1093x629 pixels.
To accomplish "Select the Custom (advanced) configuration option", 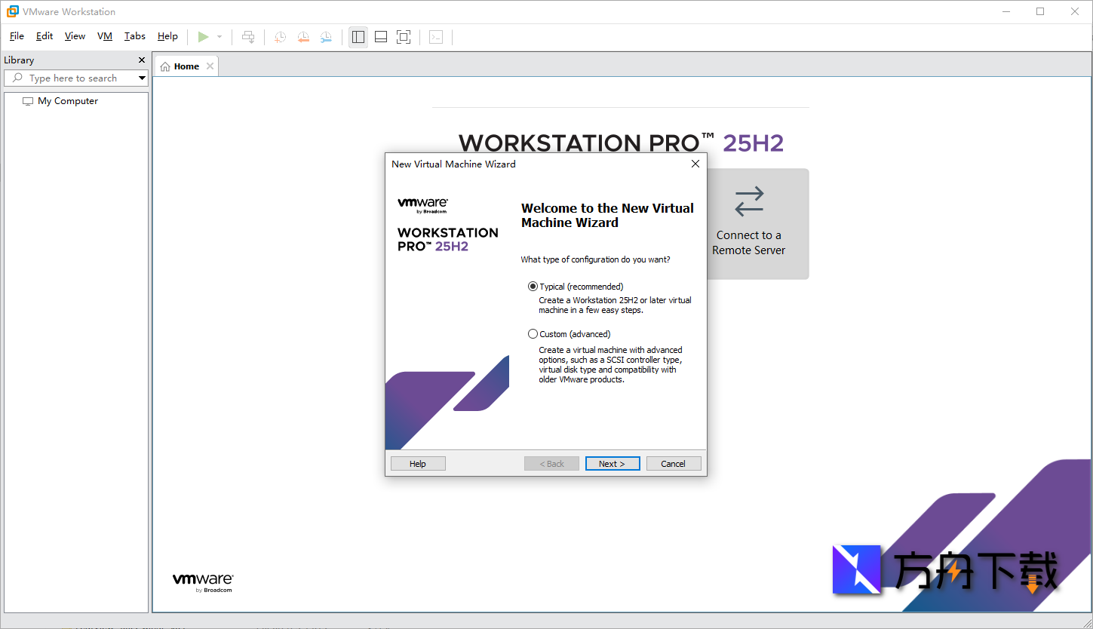I will pyautogui.click(x=533, y=333).
